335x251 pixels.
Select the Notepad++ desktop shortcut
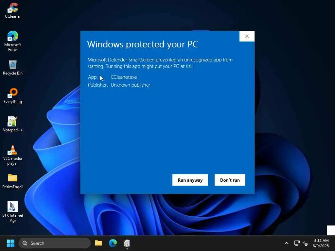coord(13,124)
